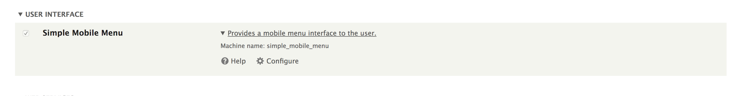Click the arrow next to USER INTERFACE
The image size is (738, 96).
pos(20,14)
